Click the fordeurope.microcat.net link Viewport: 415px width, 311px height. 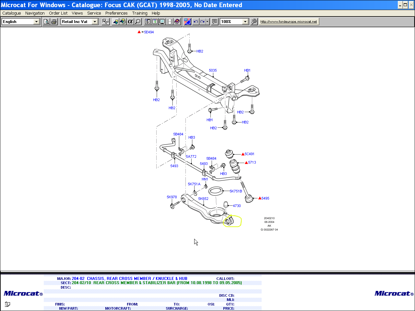coord(289,22)
